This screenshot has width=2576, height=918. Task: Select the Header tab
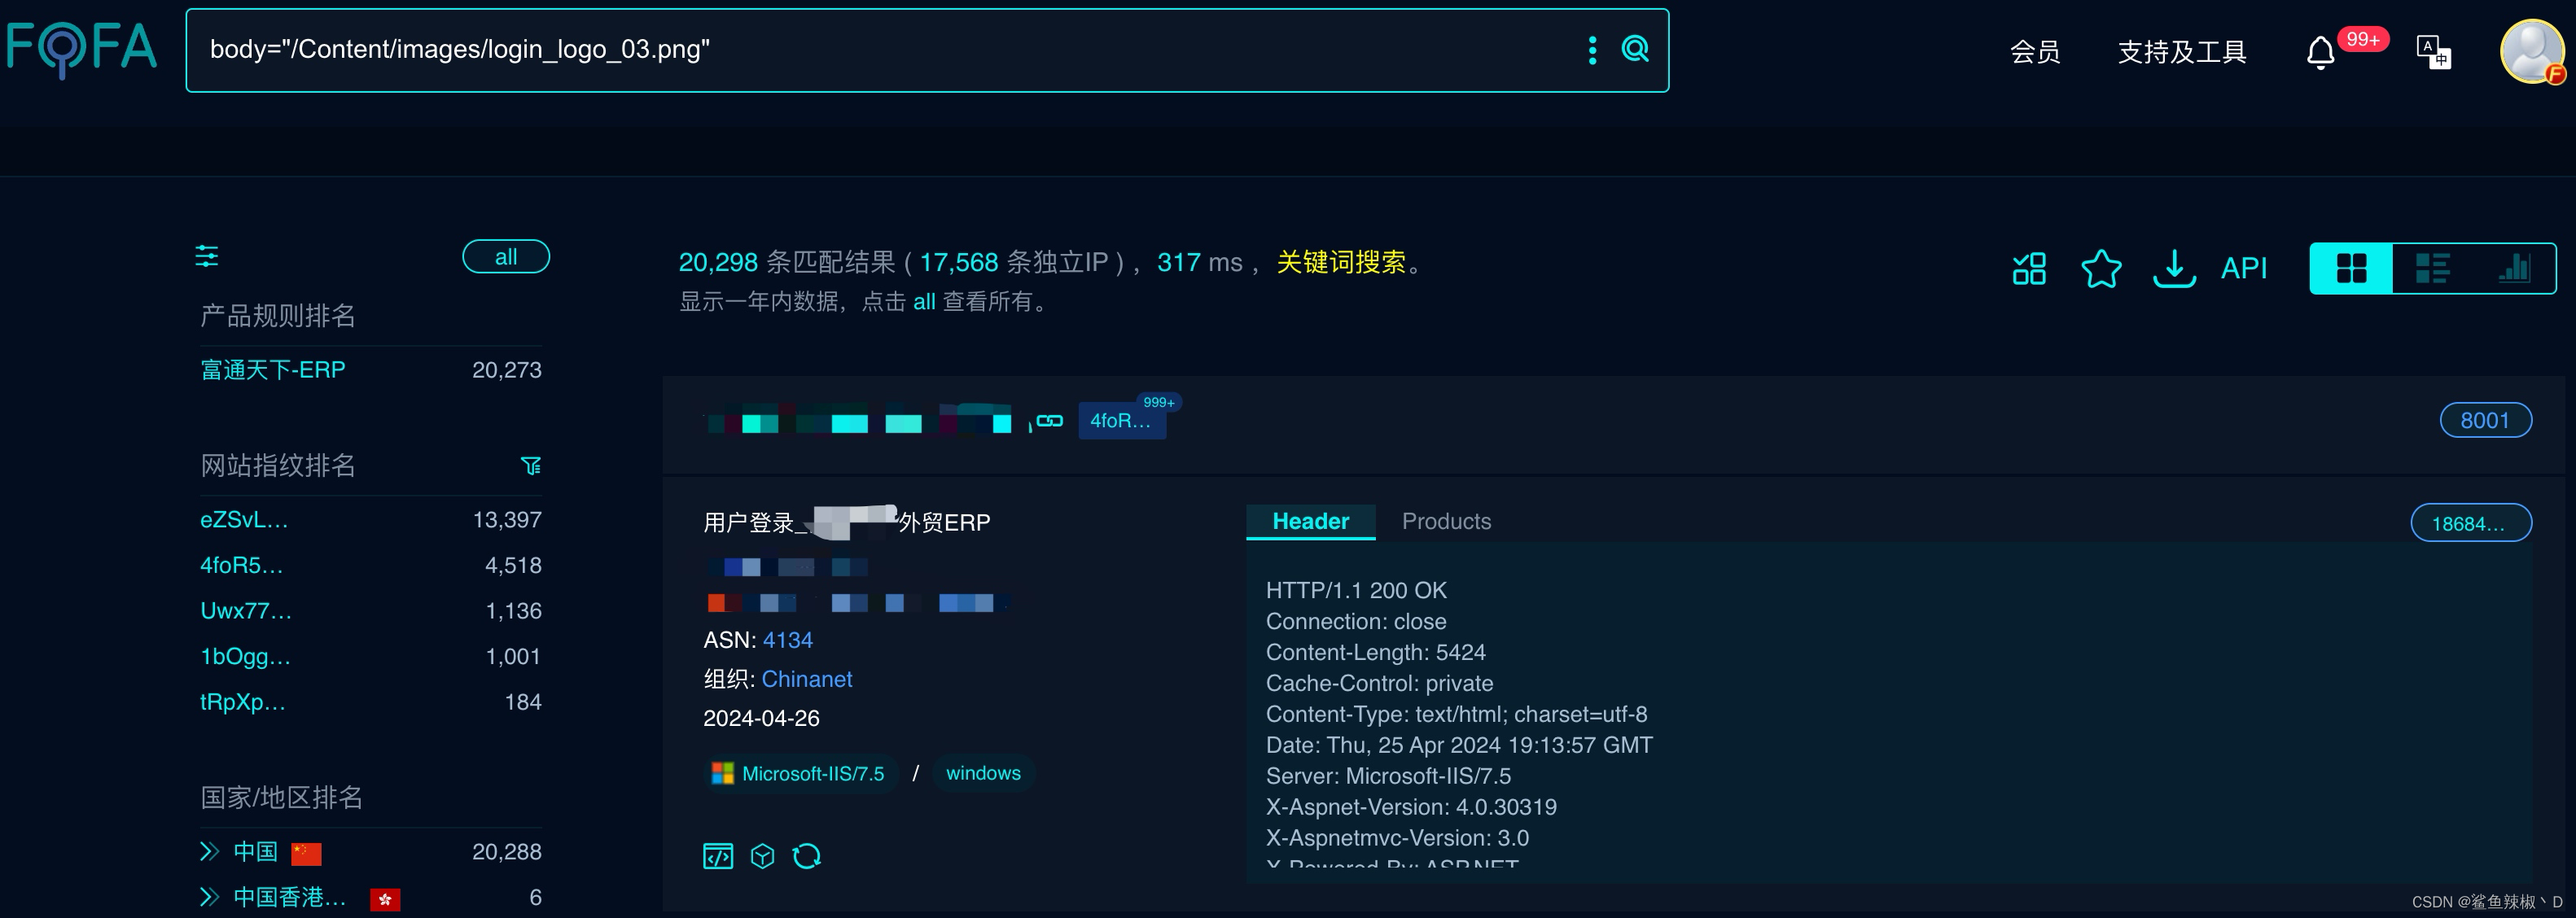tap(1310, 521)
